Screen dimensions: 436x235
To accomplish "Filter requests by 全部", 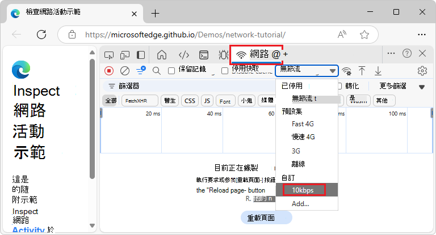I will coord(111,100).
